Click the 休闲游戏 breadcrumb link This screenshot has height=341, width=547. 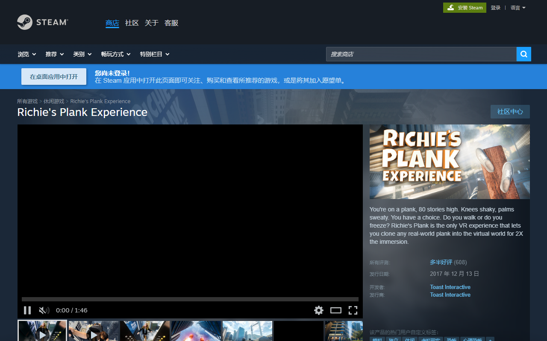54,101
